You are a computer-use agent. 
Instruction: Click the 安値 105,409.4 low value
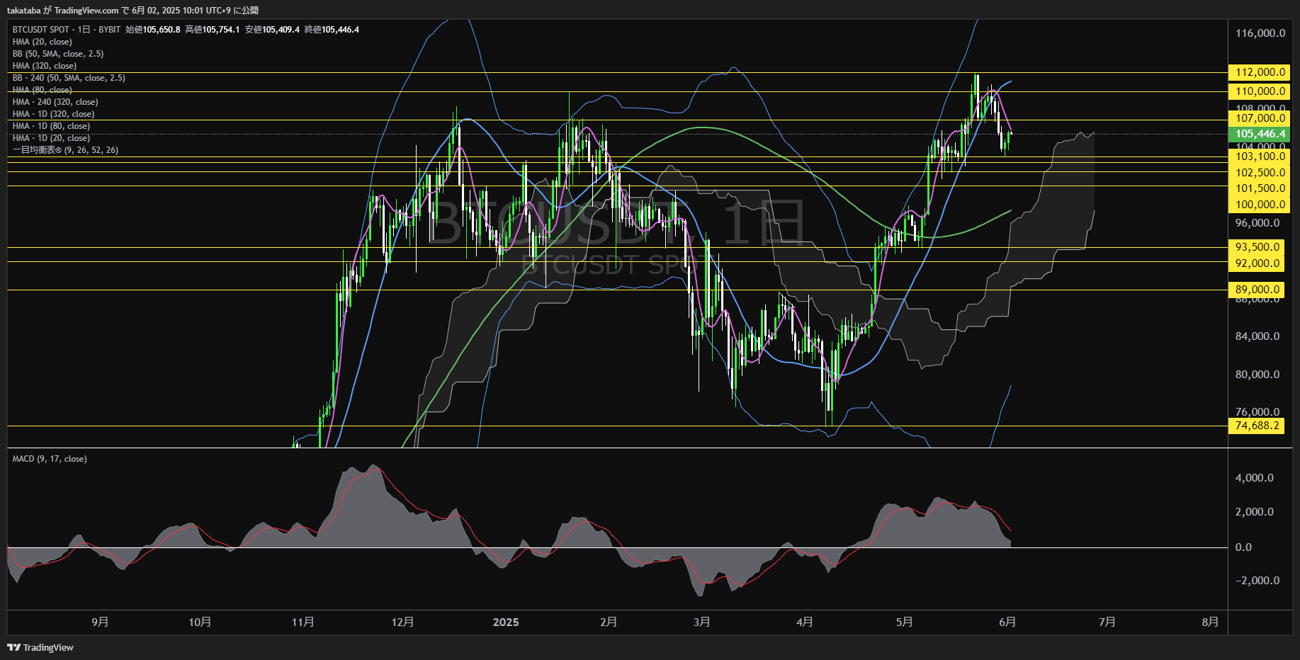[x=272, y=30]
